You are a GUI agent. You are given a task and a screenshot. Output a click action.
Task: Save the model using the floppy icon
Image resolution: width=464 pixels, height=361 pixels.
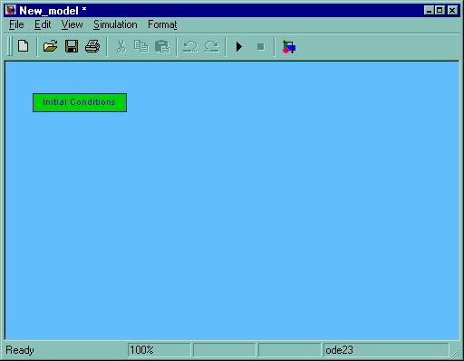[x=72, y=46]
